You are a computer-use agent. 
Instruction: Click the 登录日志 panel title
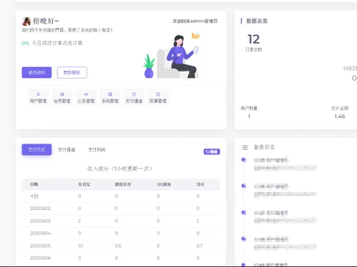[264, 147]
